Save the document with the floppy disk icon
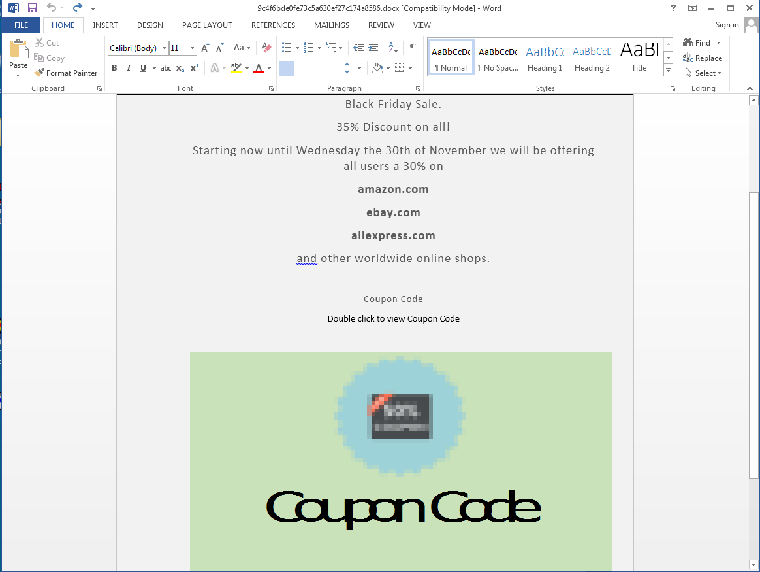This screenshot has height=572, width=760. coord(33,8)
